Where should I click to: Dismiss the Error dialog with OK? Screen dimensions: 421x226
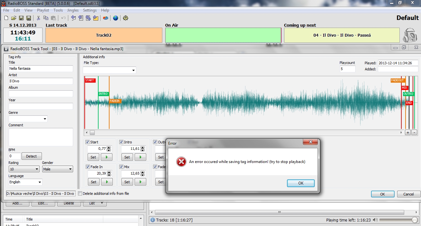[301, 183]
